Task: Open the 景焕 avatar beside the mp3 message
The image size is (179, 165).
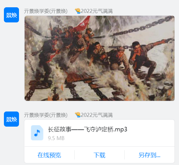Action: coord(11,119)
